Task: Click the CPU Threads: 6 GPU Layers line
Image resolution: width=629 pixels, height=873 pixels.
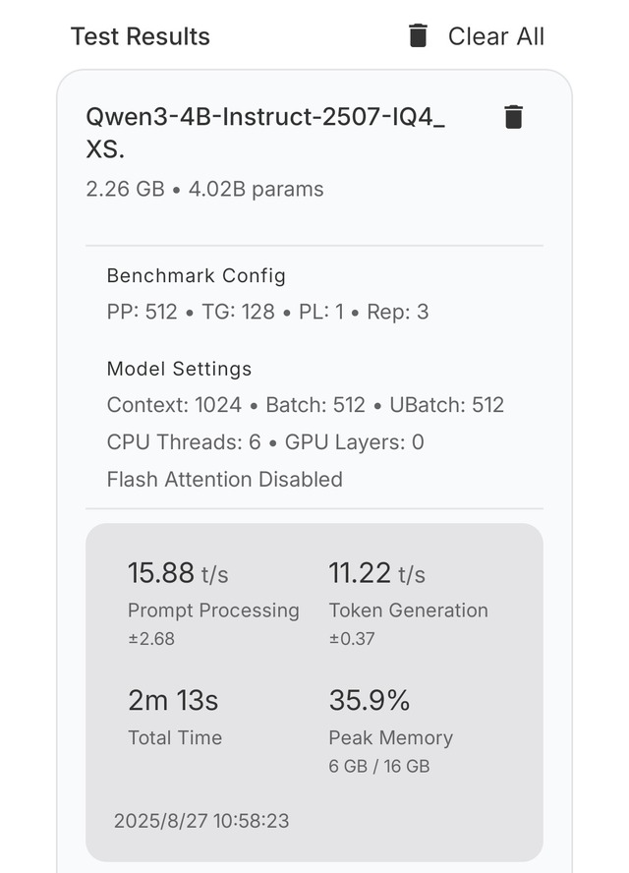Action: pos(265,442)
